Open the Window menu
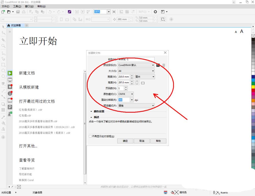Viewport: 255px width, 196px height. tap(29, 6)
